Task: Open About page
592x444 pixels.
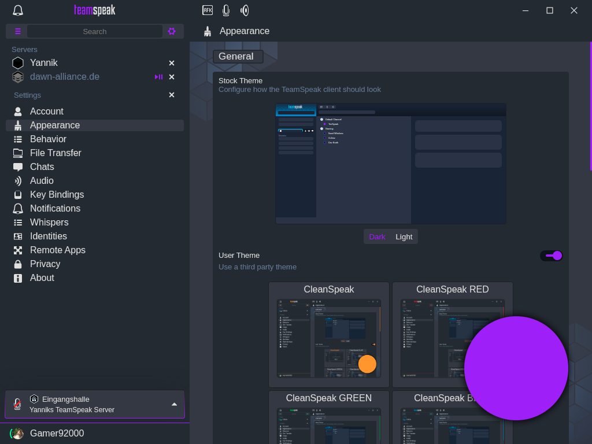Action: (x=95, y=278)
